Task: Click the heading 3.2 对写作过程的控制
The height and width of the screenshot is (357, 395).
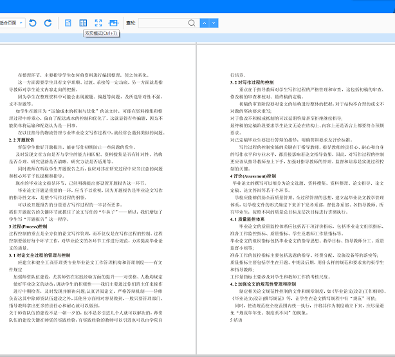Action: [x=252, y=82]
